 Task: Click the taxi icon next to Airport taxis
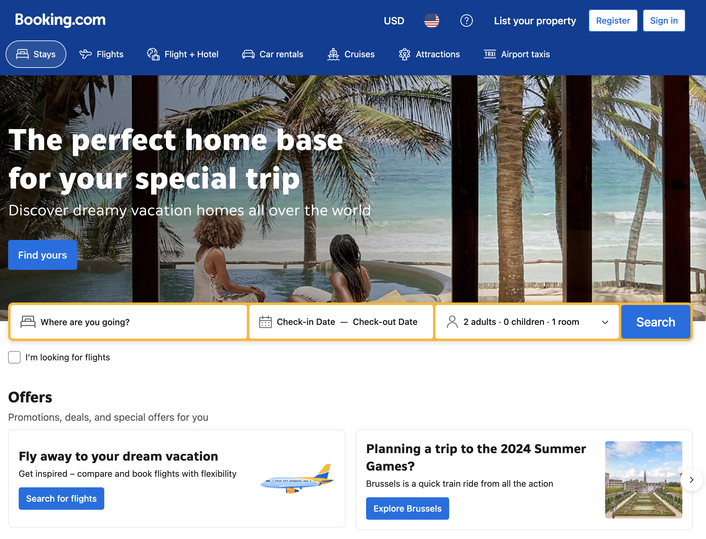click(x=490, y=54)
